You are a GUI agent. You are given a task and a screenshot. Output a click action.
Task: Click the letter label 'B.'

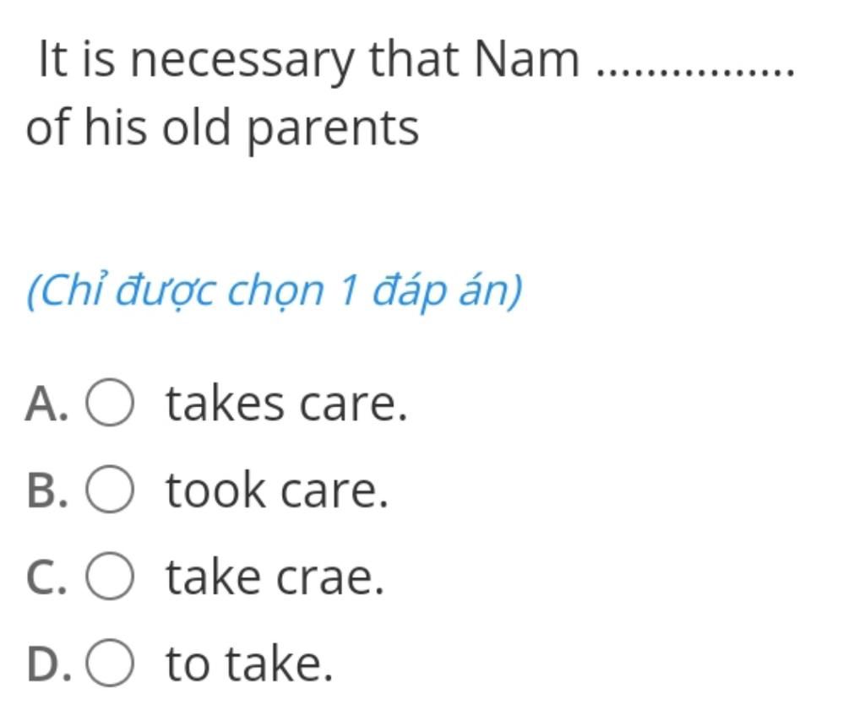47,490
